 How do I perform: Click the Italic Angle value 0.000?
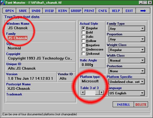pyautogui.click(x=87, y=65)
